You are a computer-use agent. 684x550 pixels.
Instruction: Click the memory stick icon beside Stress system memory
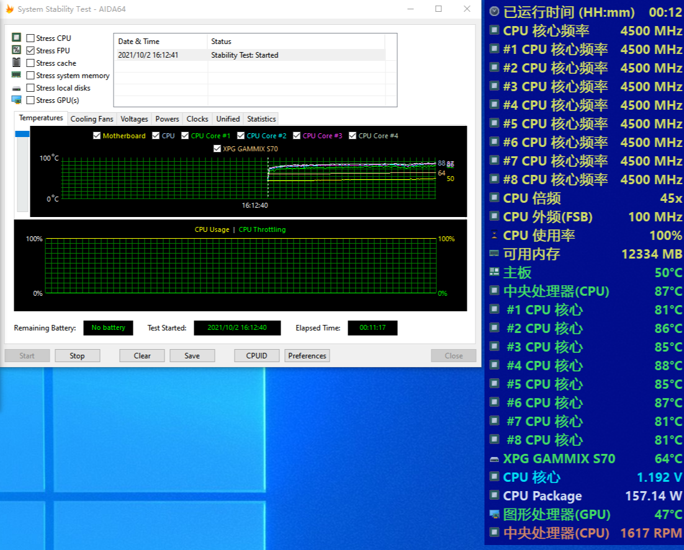pyautogui.click(x=16, y=75)
